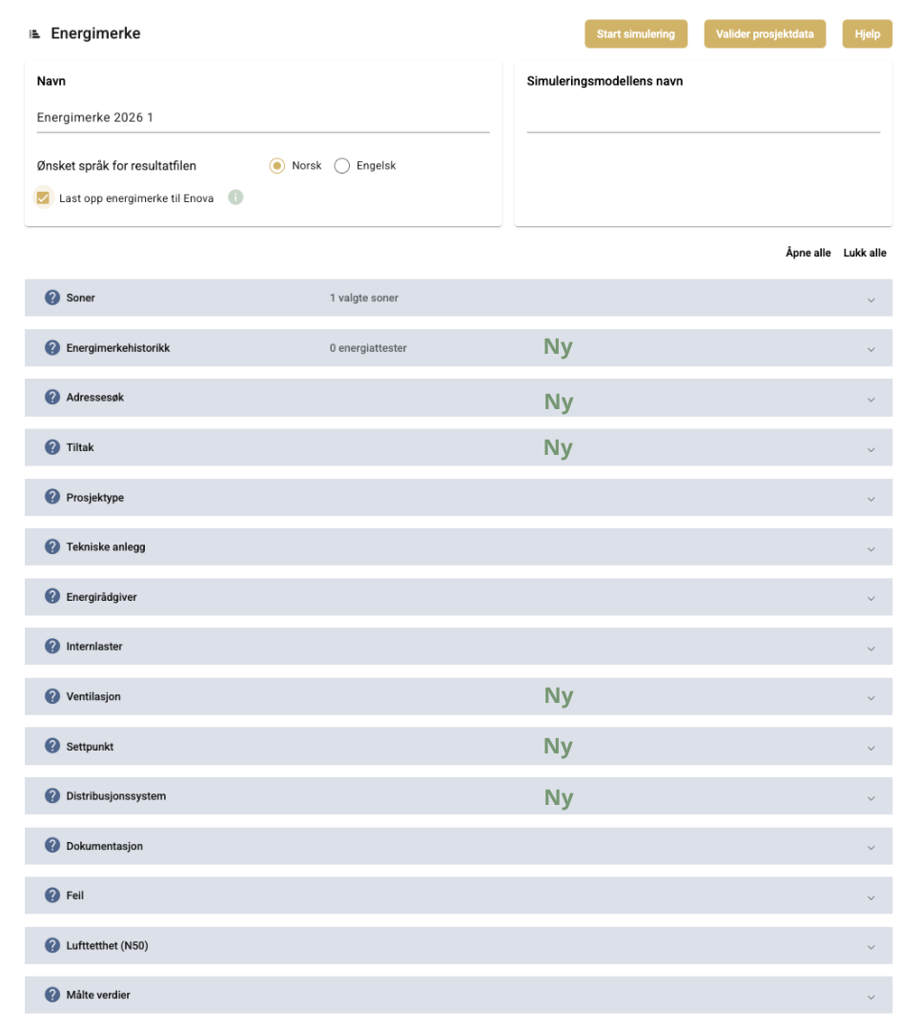Select Norsk as result file language
This screenshot has width=921, height=1030.
coord(277,166)
